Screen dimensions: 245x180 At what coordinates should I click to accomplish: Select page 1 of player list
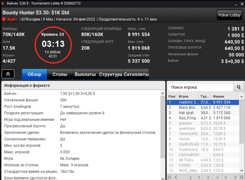tap(190, 177)
